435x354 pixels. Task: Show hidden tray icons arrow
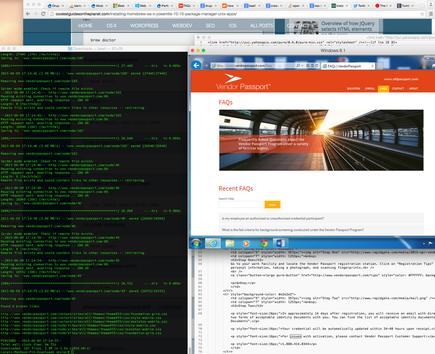424,244
